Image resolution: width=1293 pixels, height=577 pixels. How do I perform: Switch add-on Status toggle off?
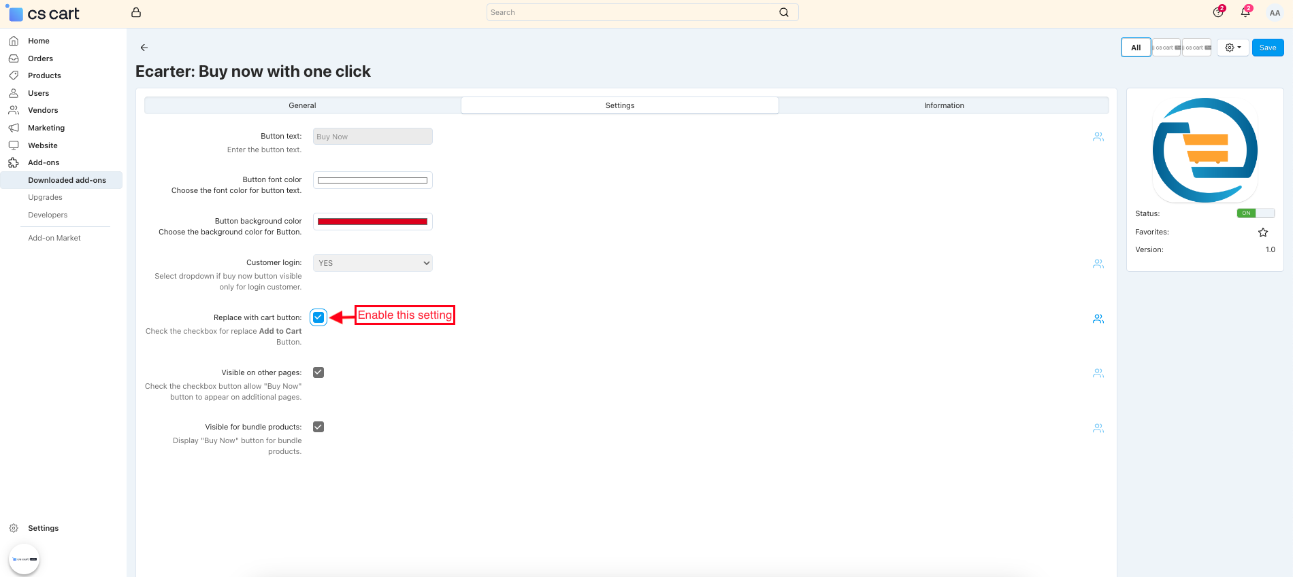click(x=1255, y=213)
